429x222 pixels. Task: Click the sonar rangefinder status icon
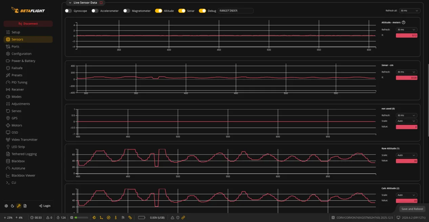(x=130, y=218)
